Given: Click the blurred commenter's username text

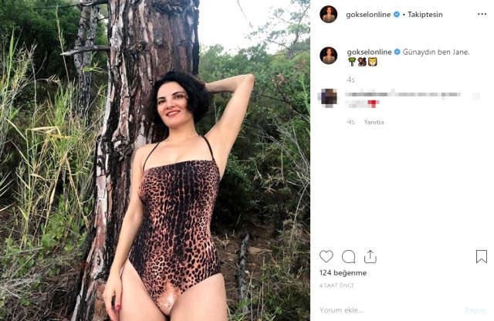Looking at the screenshot, I should (x=367, y=94).
